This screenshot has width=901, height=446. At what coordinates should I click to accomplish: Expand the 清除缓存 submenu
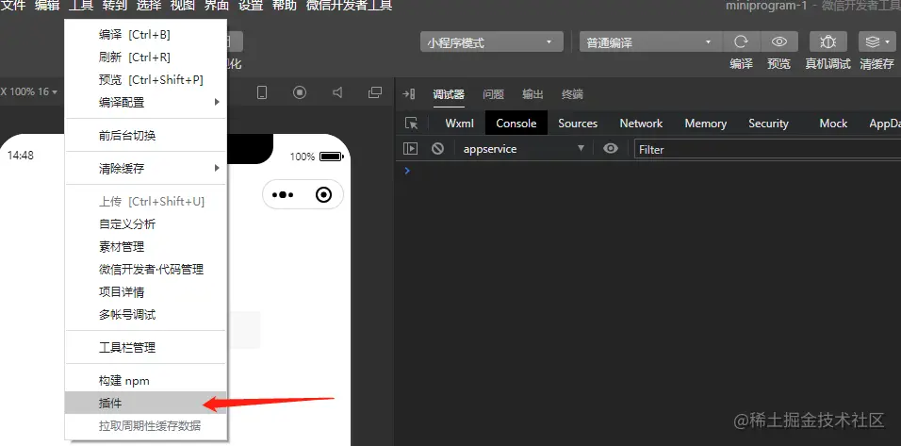click(x=146, y=169)
